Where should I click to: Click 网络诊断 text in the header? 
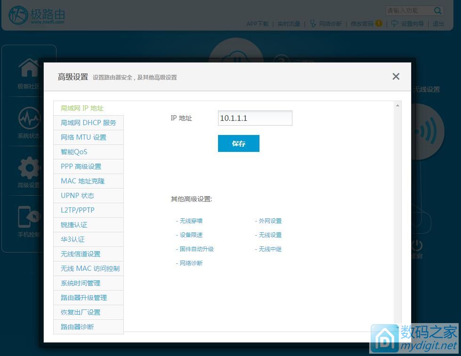coord(331,24)
